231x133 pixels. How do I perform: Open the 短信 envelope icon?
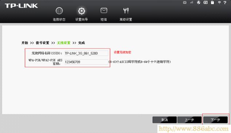[104, 11]
